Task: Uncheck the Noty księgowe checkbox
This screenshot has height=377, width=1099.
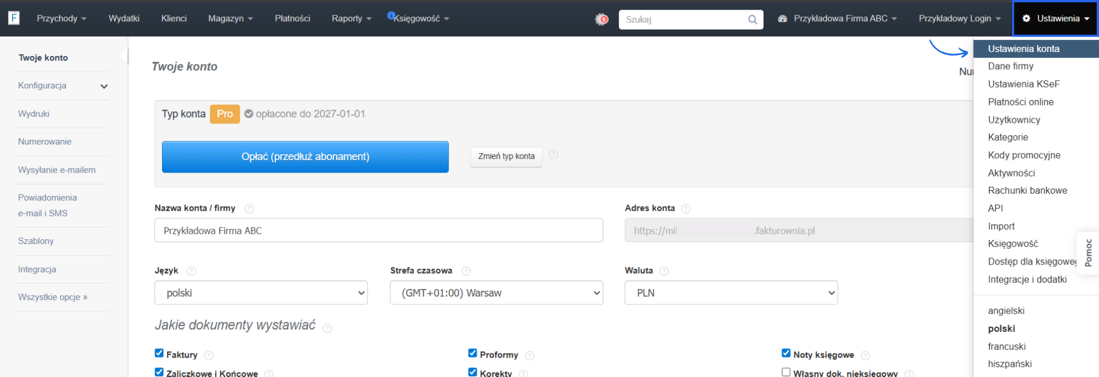Action: click(x=786, y=353)
